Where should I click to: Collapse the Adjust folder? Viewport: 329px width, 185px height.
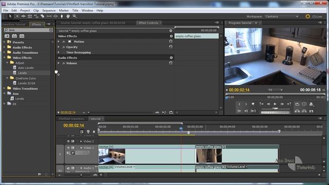(7, 63)
